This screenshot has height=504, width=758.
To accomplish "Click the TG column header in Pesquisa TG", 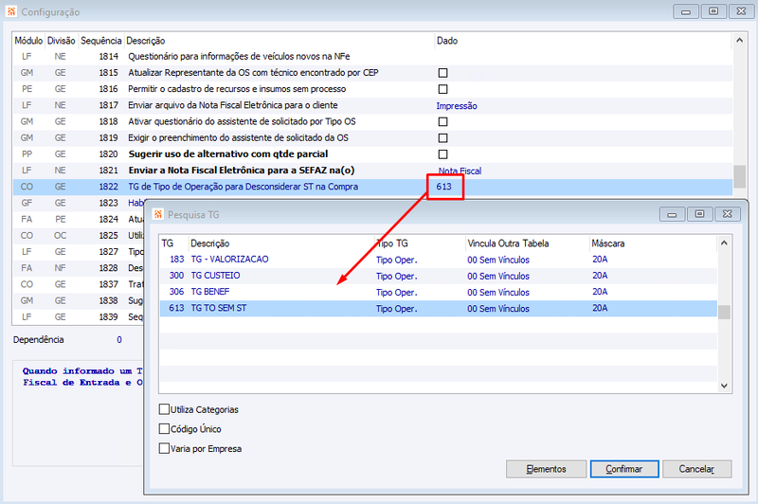I will [168, 243].
